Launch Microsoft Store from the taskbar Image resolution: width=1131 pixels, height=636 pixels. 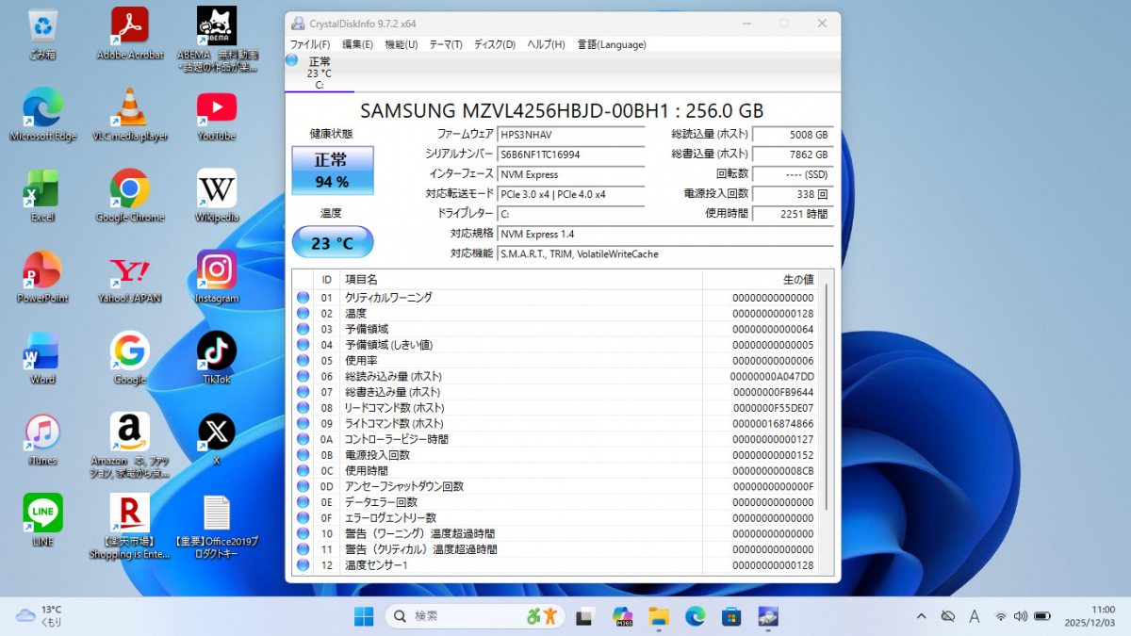731,616
